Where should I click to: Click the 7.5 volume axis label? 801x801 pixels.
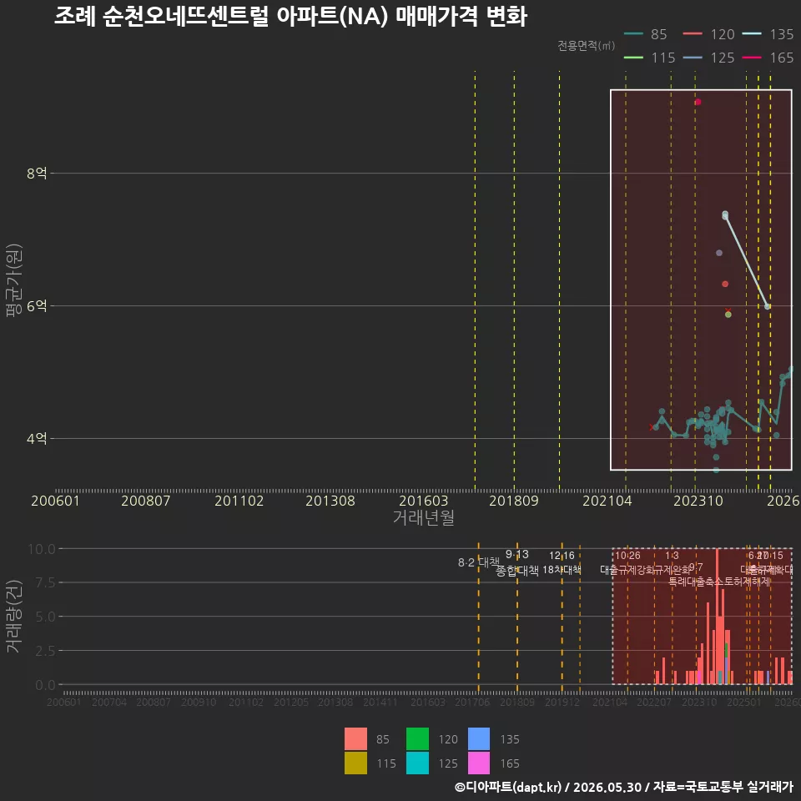(45, 583)
